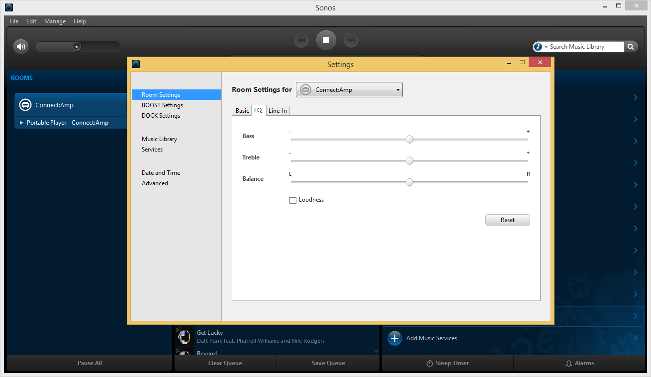Open the File menu
The image size is (651, 377).
click(x=14, y=21)
